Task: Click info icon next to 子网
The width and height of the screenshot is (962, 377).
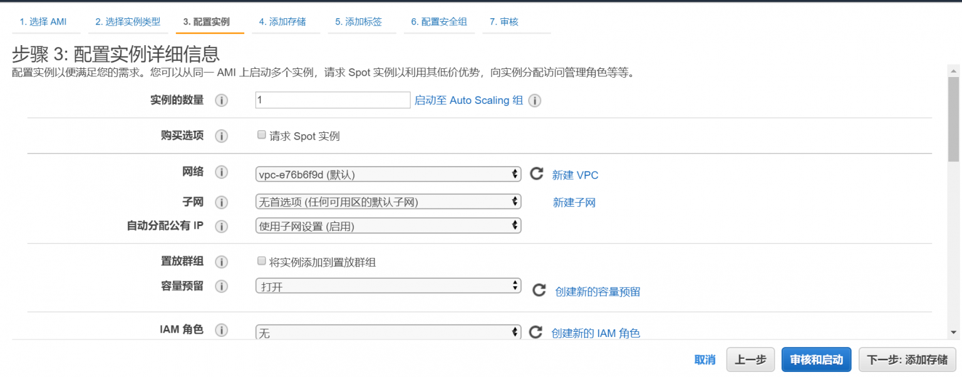Action: pos(221,202)
